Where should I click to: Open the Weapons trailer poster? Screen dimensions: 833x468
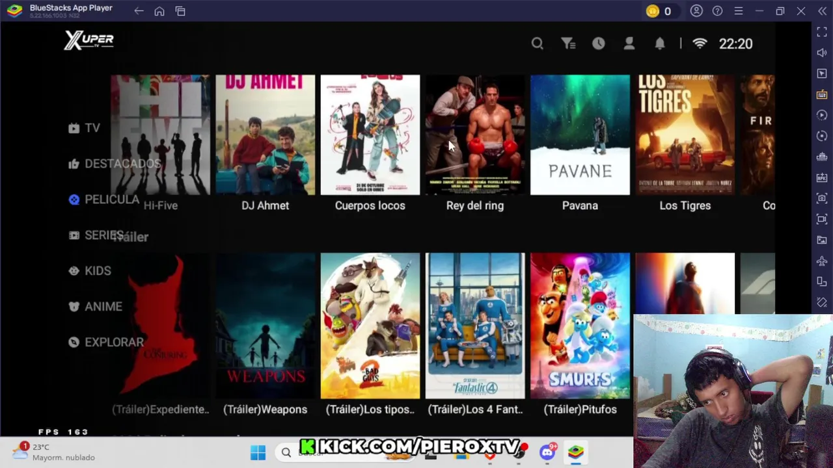[265, 326]
